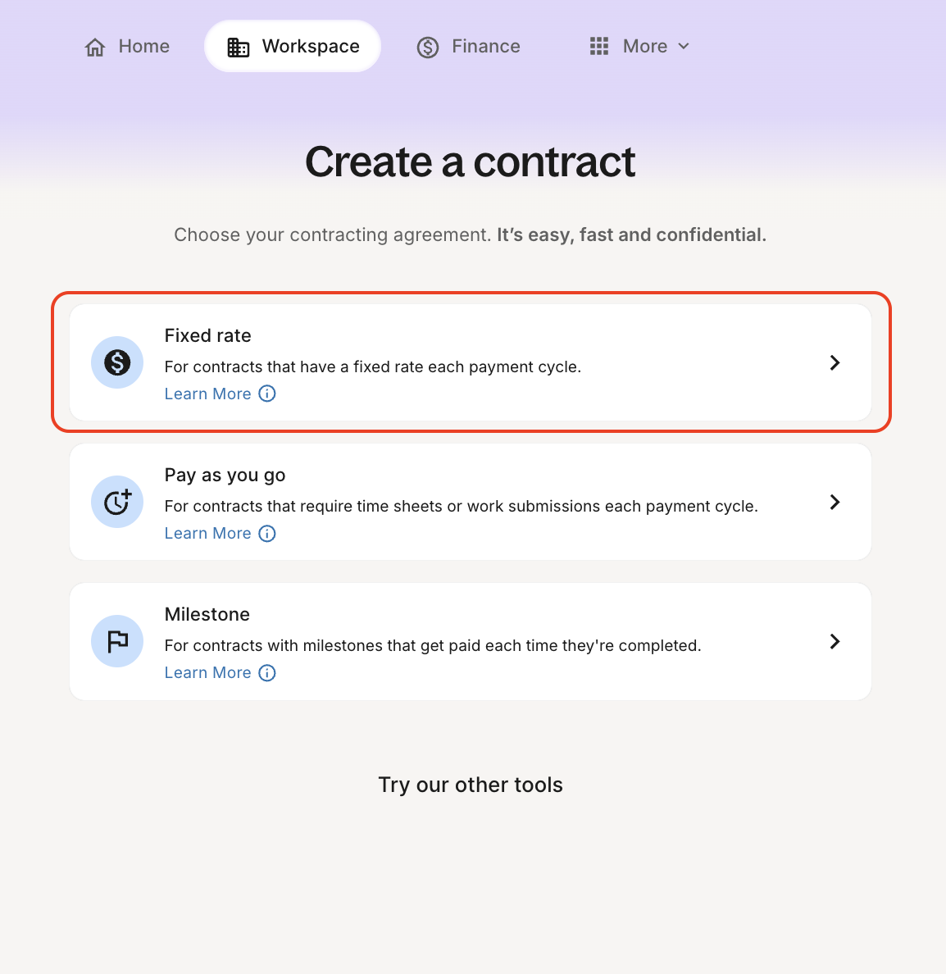946x974 pixels.
Task: Click the Milestone flag icon
Action: (x=117, y=641)
